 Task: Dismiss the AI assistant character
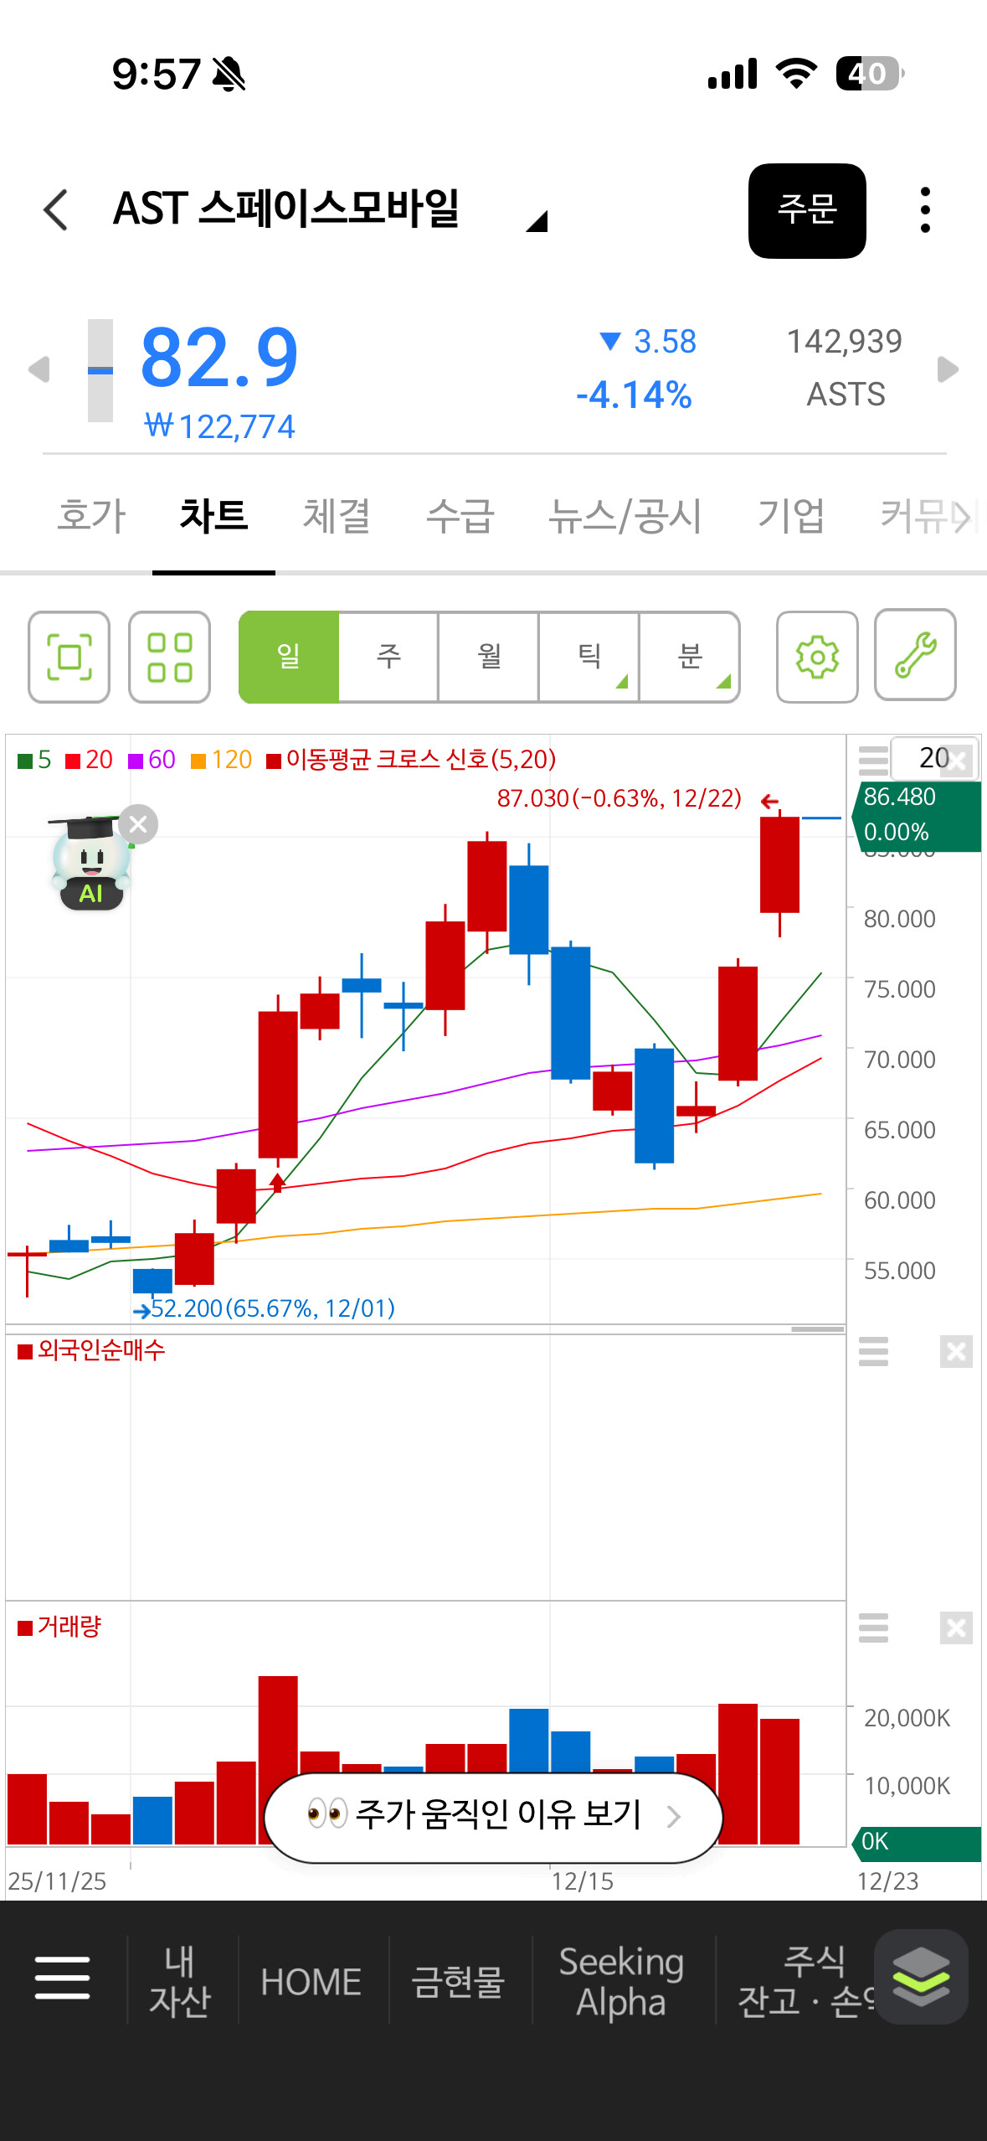click(138, 824)
